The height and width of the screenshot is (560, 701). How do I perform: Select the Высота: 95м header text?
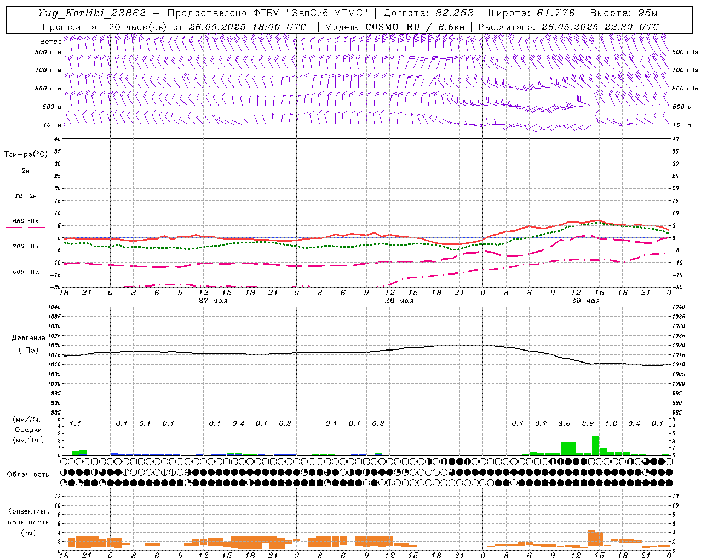click(624, 13)
